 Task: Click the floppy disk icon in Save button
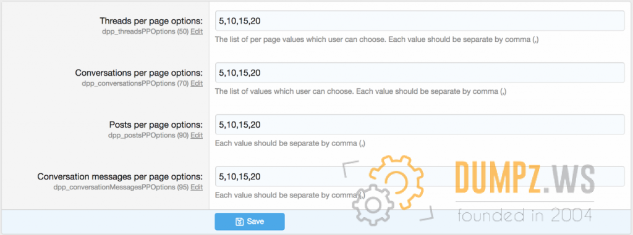pos(239,221)
